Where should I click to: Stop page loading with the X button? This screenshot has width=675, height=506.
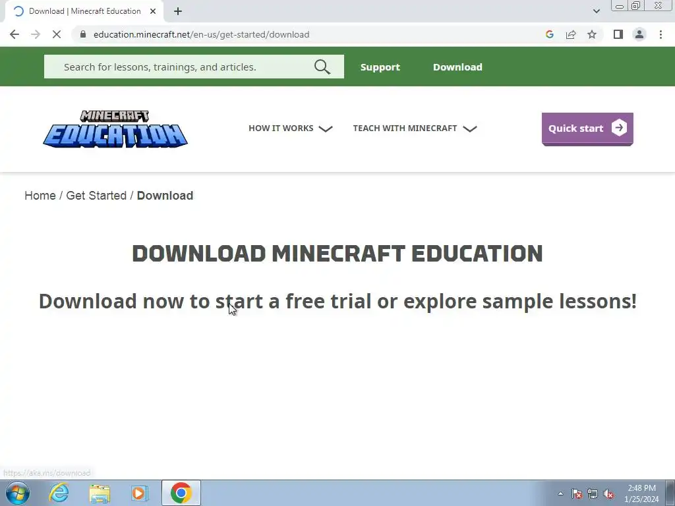coord(57,34)
